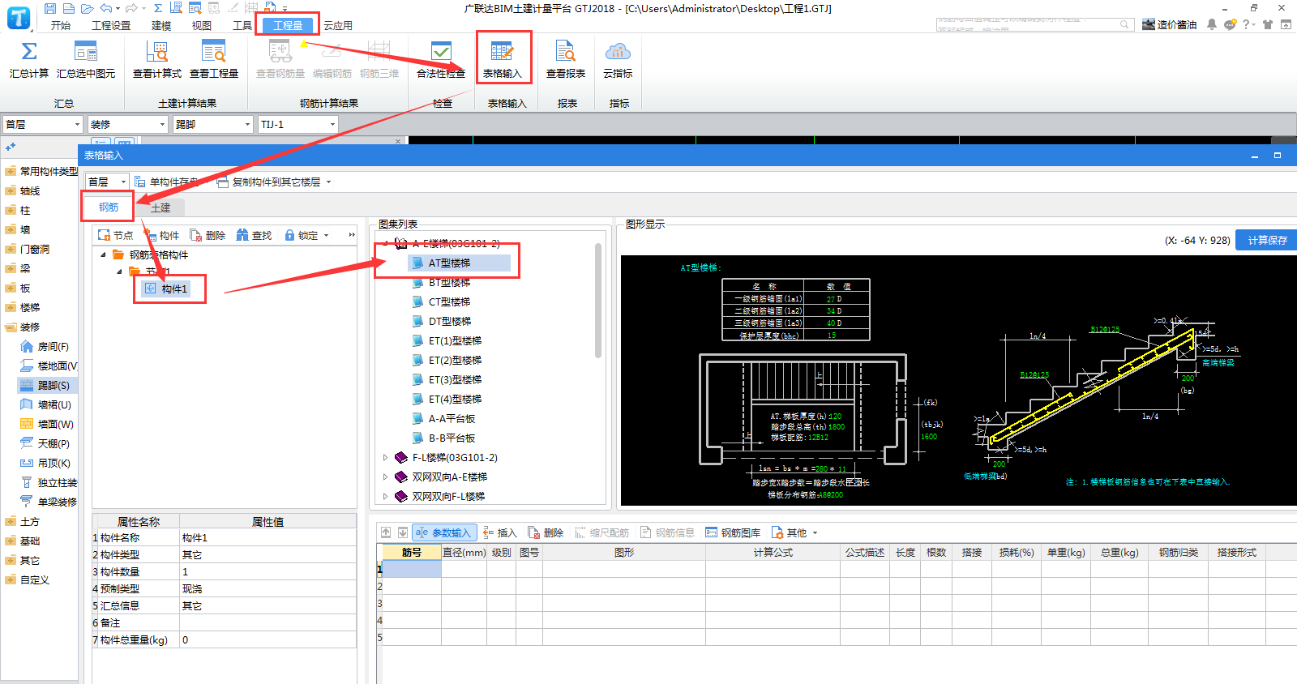Select 房间(F) in decoration list
1297x684 pixels.
pos(47,346)
